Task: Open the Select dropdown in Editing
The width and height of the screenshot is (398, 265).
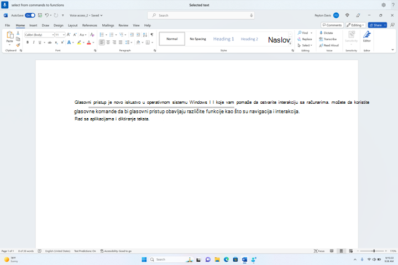Action: tap(305, 45)
